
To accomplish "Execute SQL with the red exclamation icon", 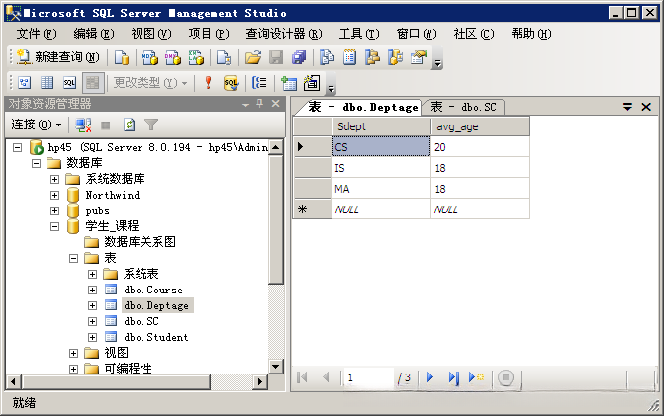I will pos(208,83).
